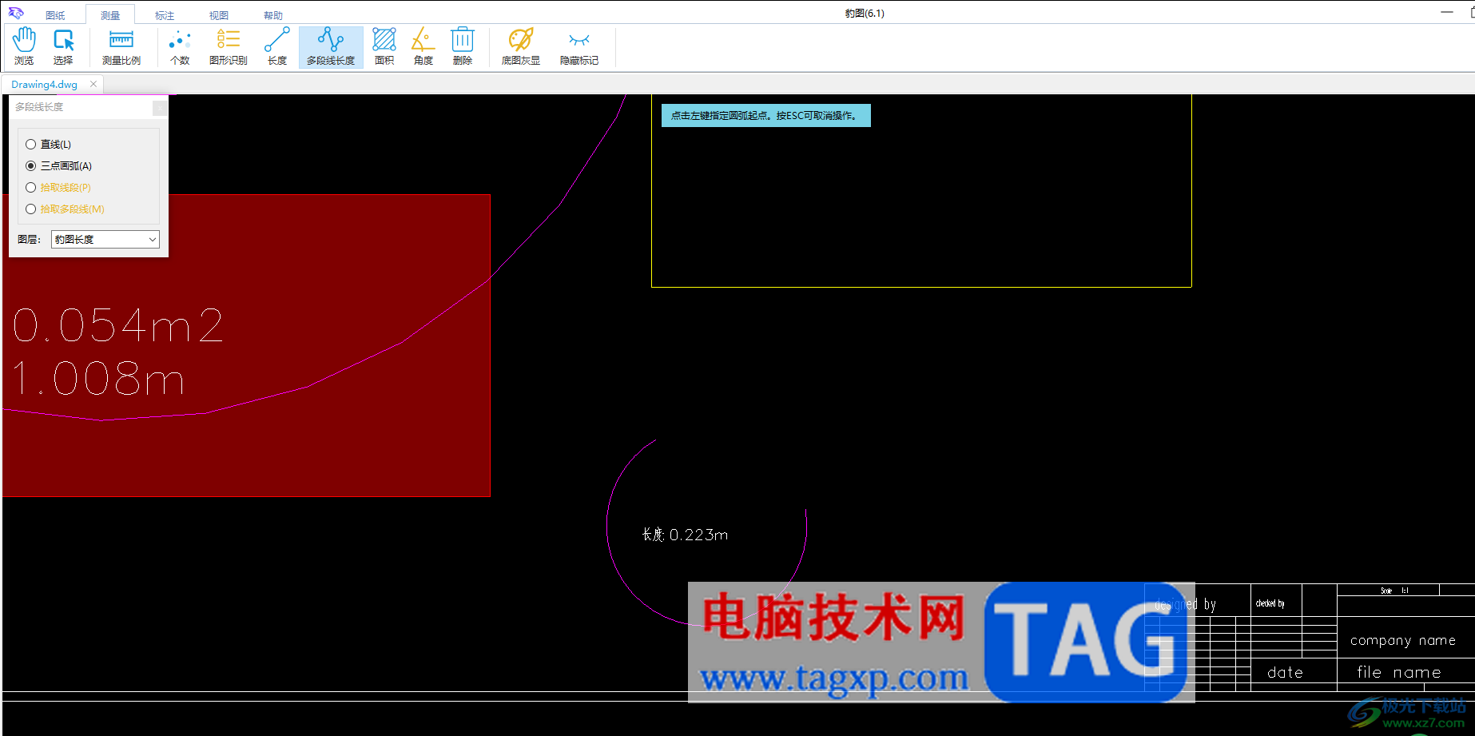Click the company name title block cell
Viewport: 1475px width, 736px height.
(x=1403, y=640)
